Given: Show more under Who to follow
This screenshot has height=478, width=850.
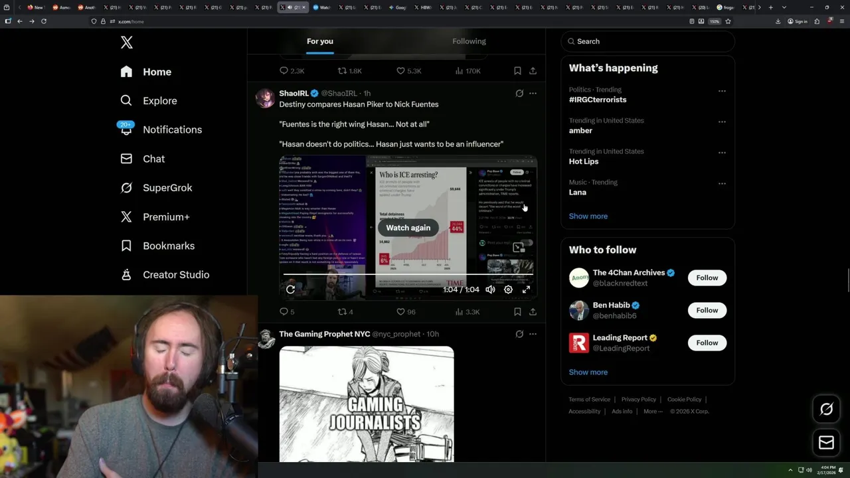Looking at the screenshot, I should (588, 372).
